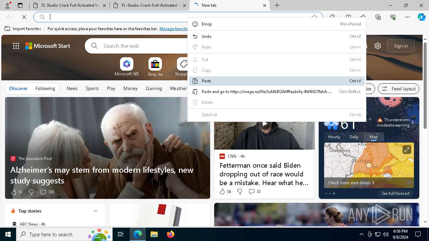This screenshot has height=241, width=429.
Task: Open the Microsoft 365 shortcut
Action: [126, 67]
